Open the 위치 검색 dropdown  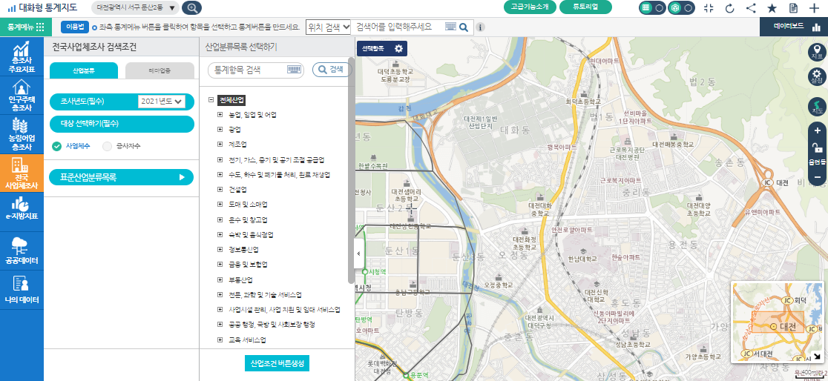(327, 27)
